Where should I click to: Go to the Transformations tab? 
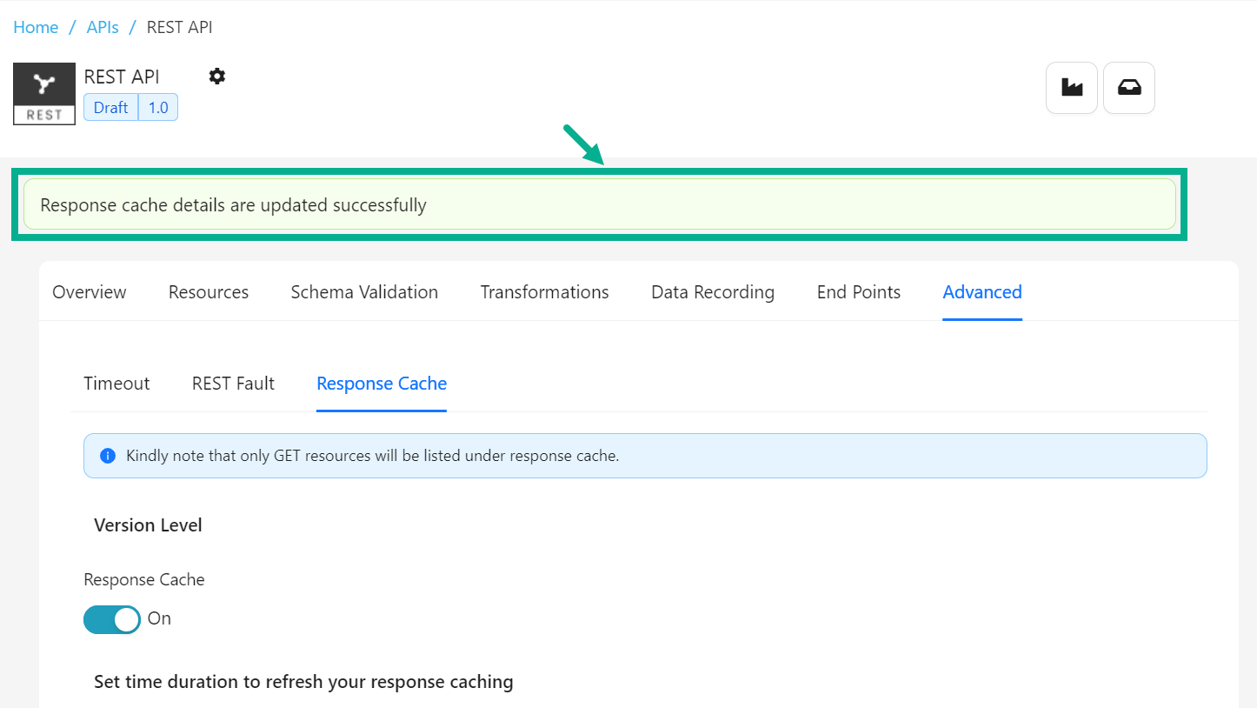[x=544, y=292]
